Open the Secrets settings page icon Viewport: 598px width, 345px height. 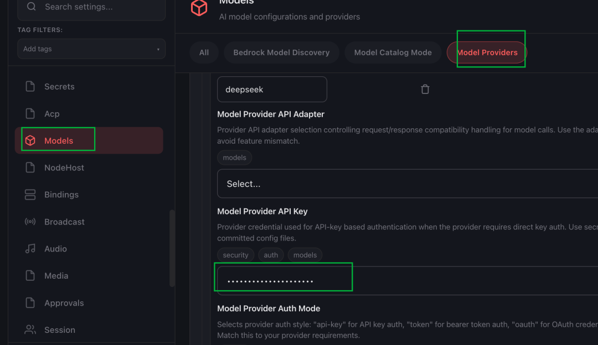[30, 86]
